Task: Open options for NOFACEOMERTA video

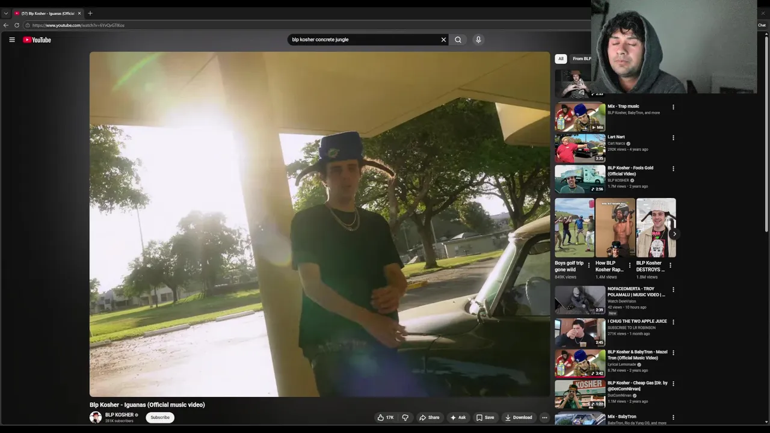Action: click(x=673, y=289)
